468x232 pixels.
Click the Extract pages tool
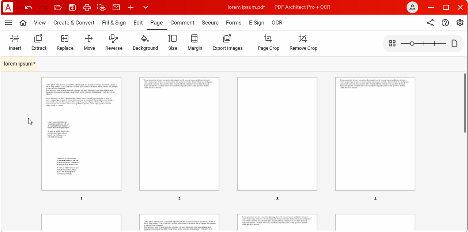(x=39, y=43)
